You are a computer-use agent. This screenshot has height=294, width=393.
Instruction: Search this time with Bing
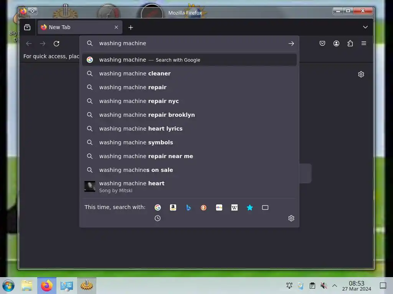click(188, 207)
